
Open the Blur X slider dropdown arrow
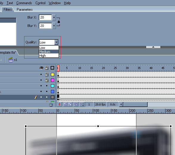pos(54,17)
